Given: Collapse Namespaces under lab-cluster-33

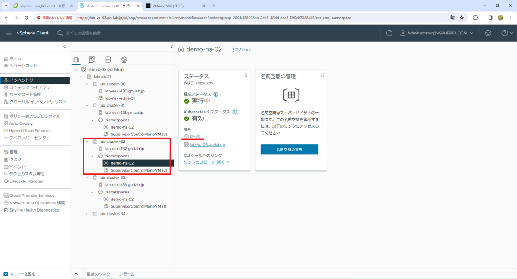Looking at the screenshot, I should coord(93,192).
